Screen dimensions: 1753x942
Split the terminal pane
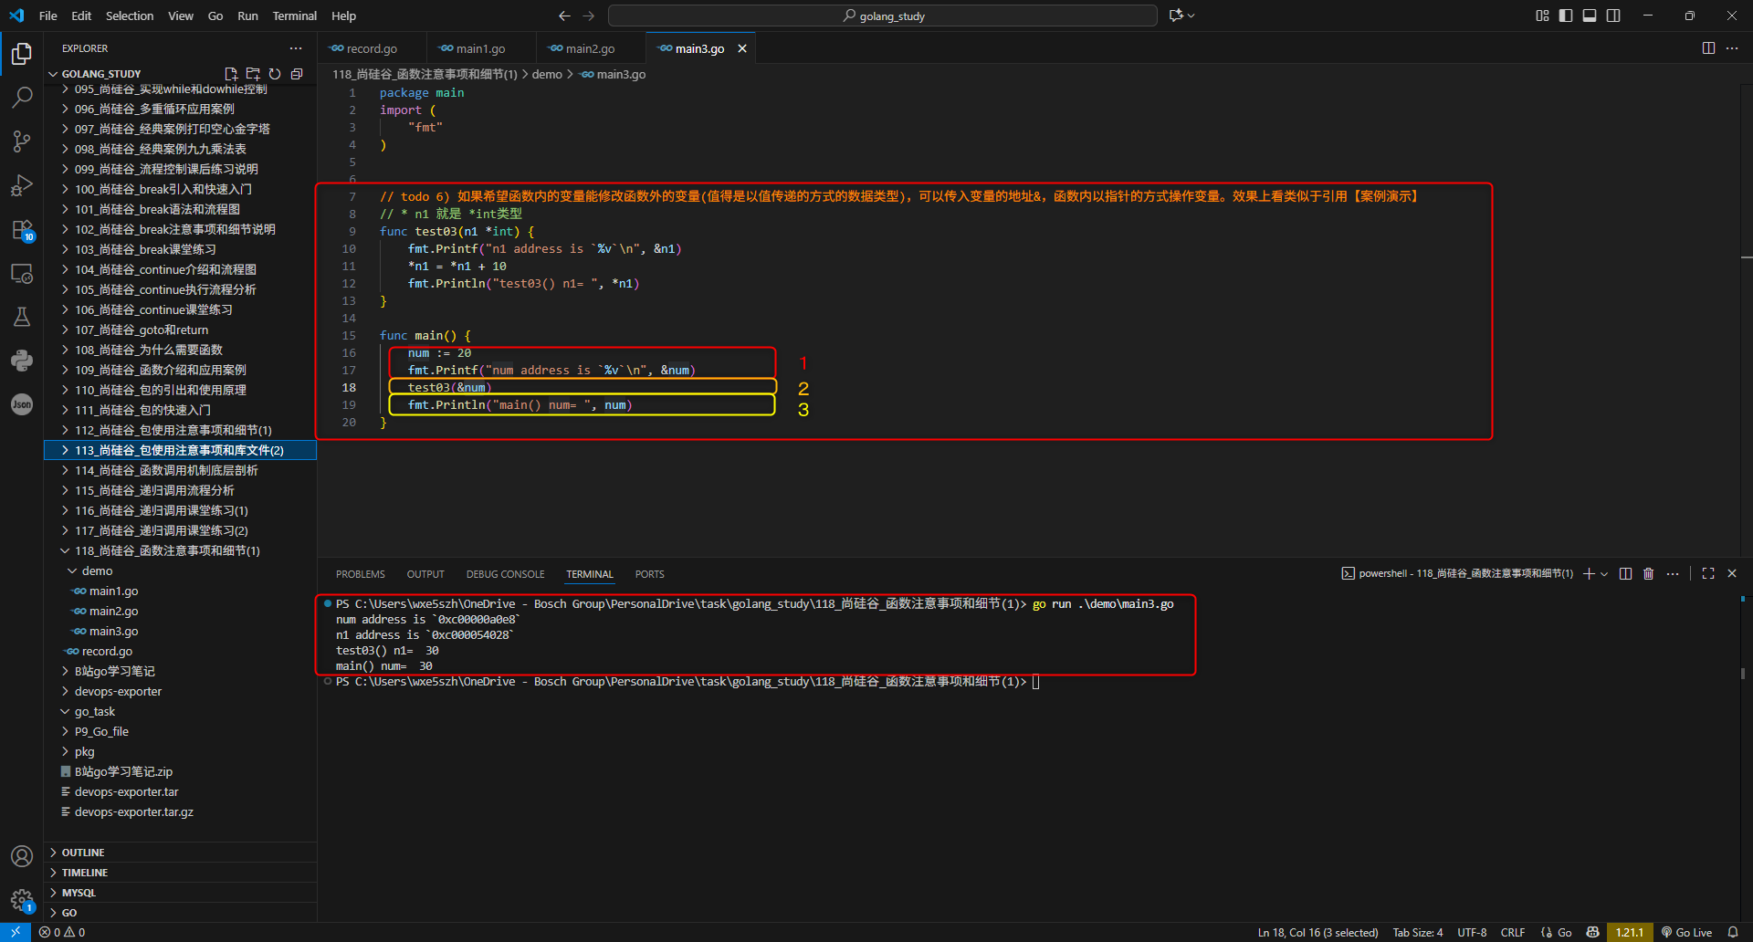pyautogui.click(x=1625, y=574)
